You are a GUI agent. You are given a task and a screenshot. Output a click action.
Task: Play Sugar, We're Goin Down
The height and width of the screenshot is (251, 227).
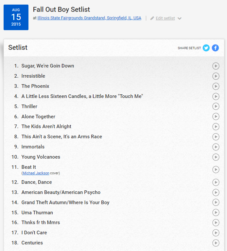(216, 66)
